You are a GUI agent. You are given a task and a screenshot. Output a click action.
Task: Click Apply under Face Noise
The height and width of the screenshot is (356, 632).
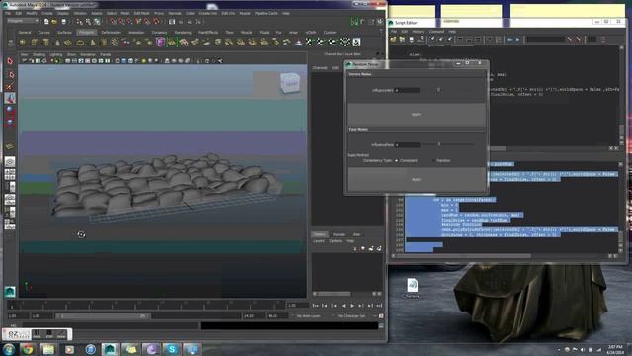click(416, 179)
